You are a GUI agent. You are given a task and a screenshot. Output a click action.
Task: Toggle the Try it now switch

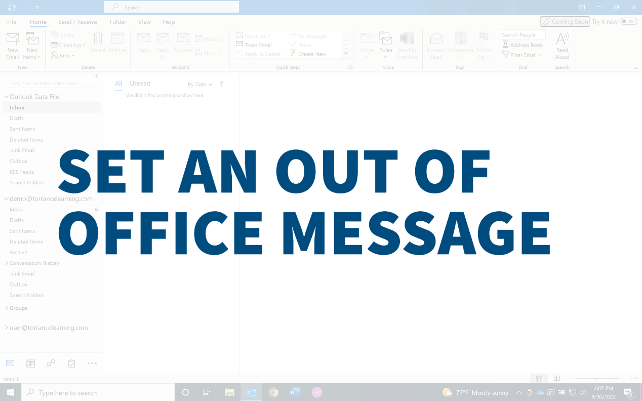pos(629,22)
